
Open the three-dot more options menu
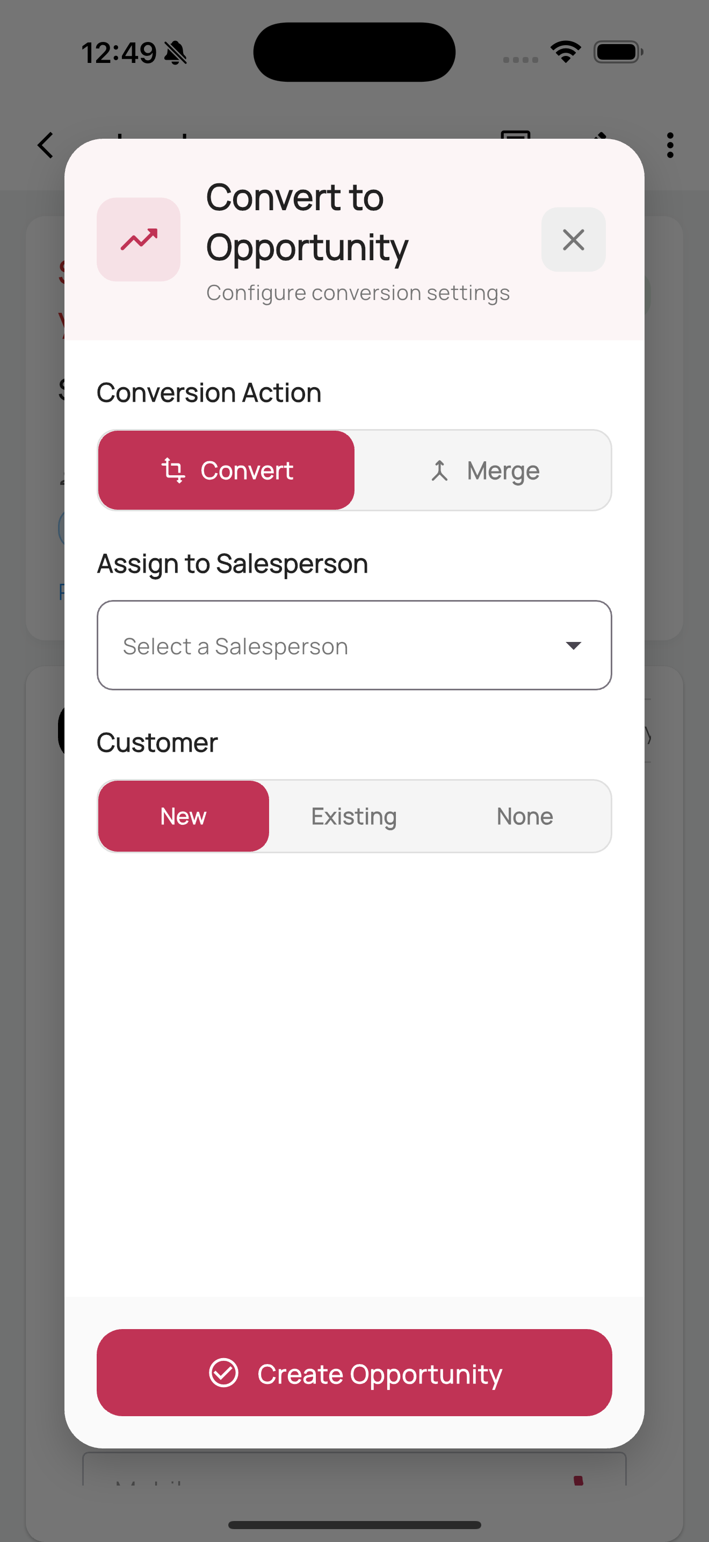pos(670,146)
